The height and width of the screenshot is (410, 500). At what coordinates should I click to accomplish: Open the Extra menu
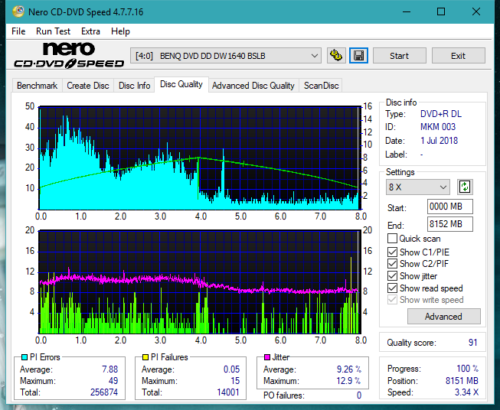(x=90, y=31)
